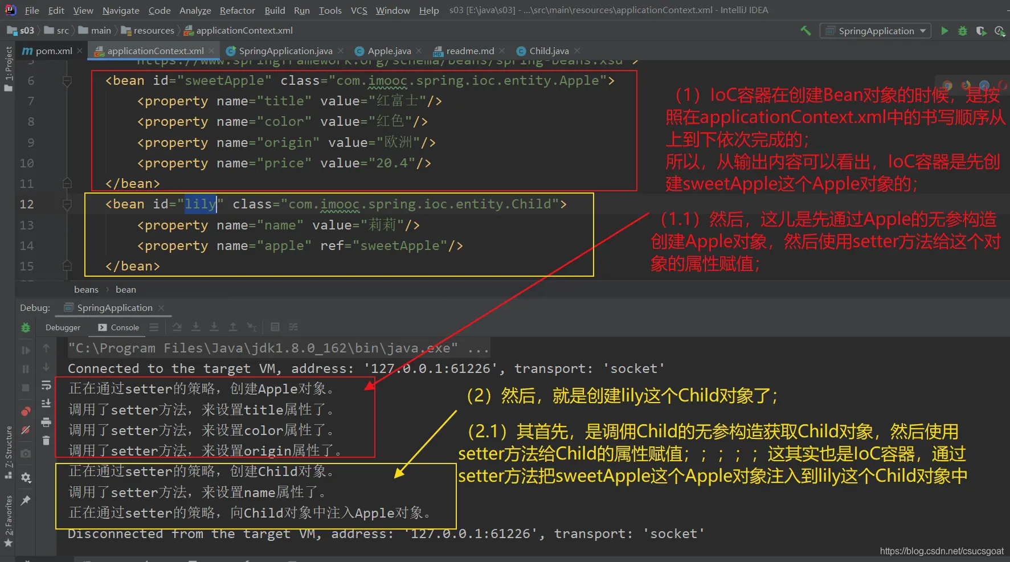
Task: Close the Apple.java tab
Action: coord(419,51)
